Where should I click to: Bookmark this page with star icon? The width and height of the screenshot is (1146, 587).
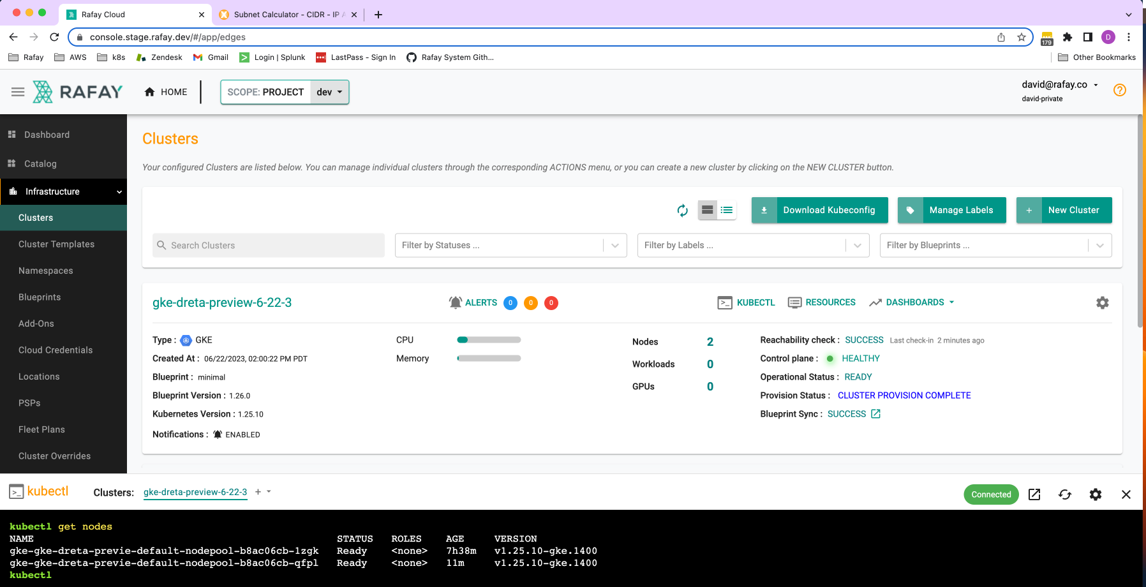coord(1022,37)
